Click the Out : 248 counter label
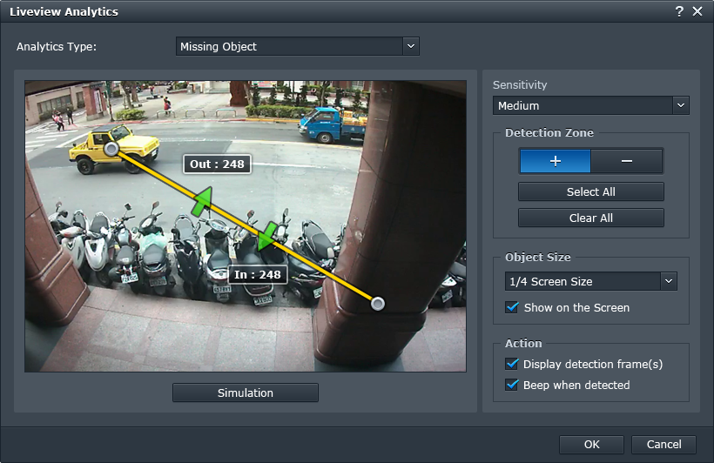 coord(217,164)
